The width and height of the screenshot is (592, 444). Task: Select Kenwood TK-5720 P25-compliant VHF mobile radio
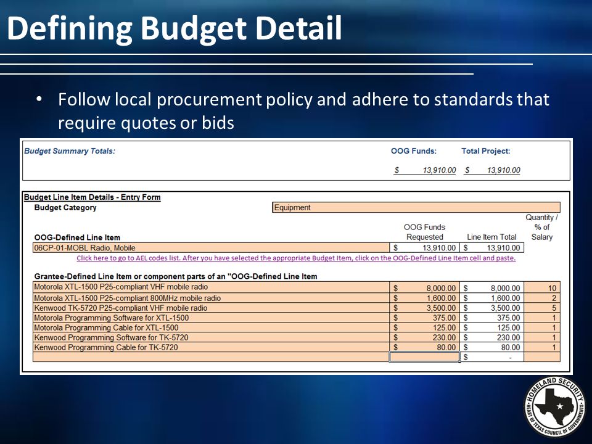point(211,308)
